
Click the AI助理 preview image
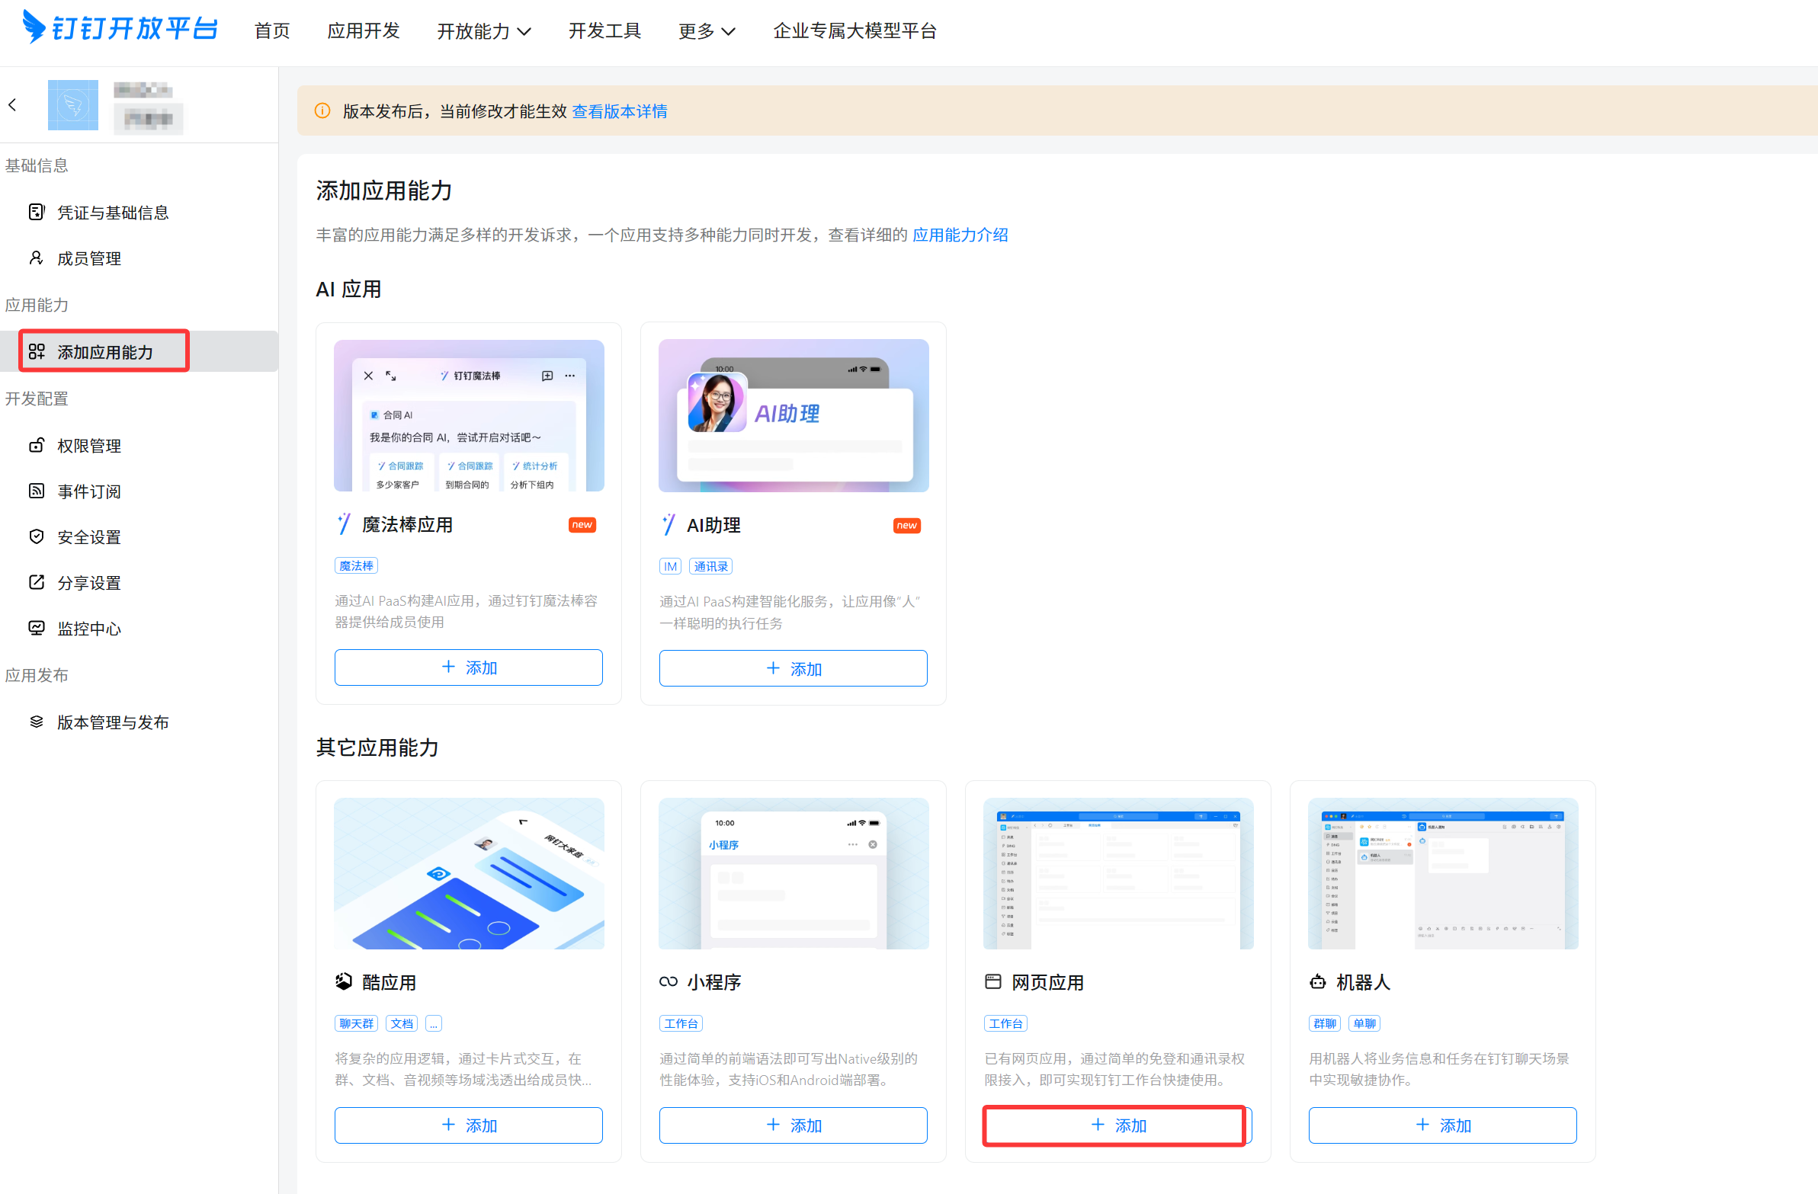pyautogui.click(x=794, y=415)
